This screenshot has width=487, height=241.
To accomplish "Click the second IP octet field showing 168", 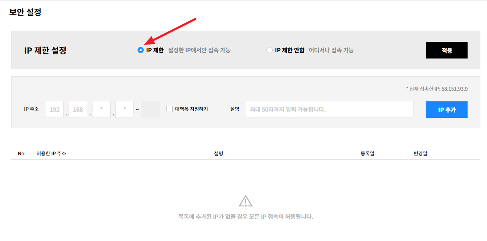I will pos(78,110).
